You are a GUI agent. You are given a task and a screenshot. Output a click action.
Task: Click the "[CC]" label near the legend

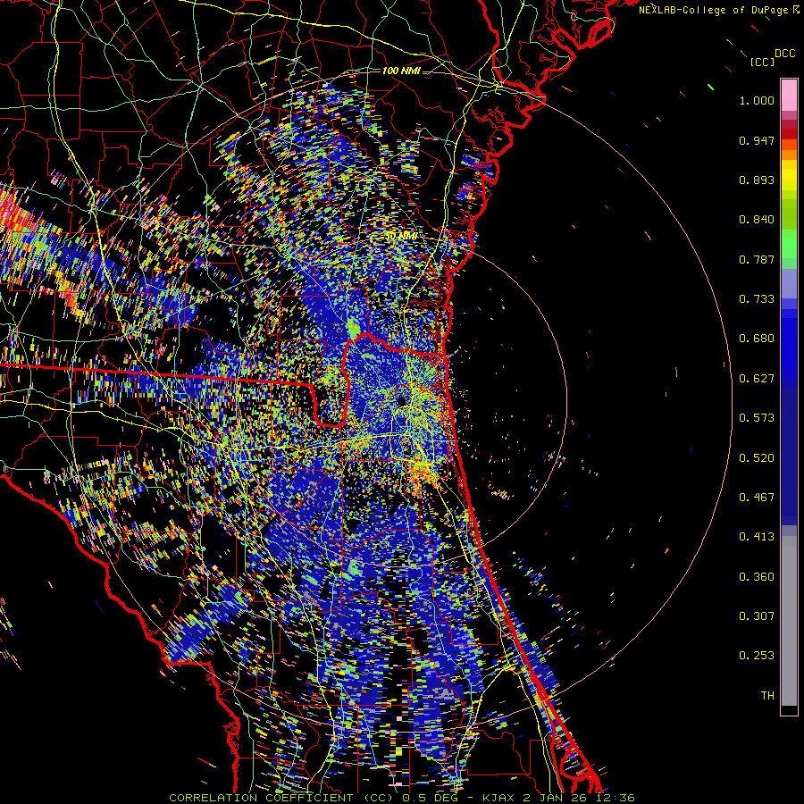761,62
